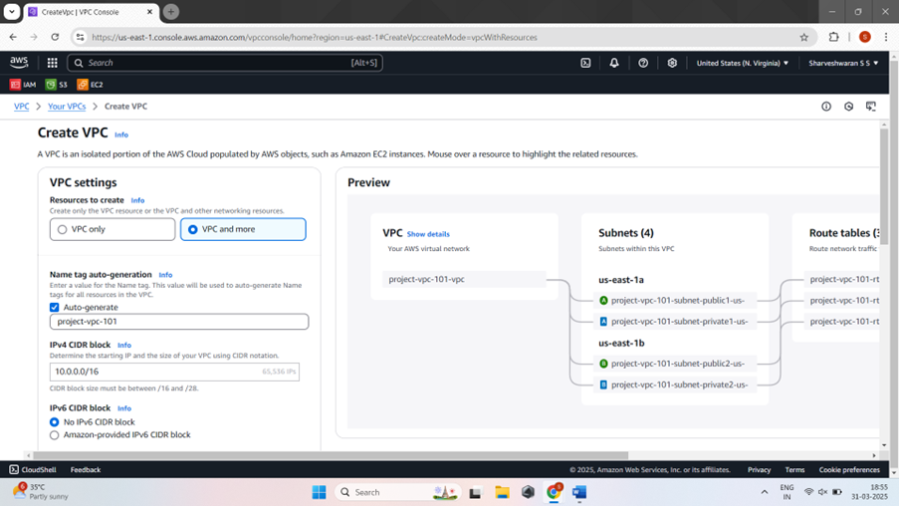The width and height of the screenshot is (899, 506).
Task: Open the AWS services grid menu
Action: point(52,63)
